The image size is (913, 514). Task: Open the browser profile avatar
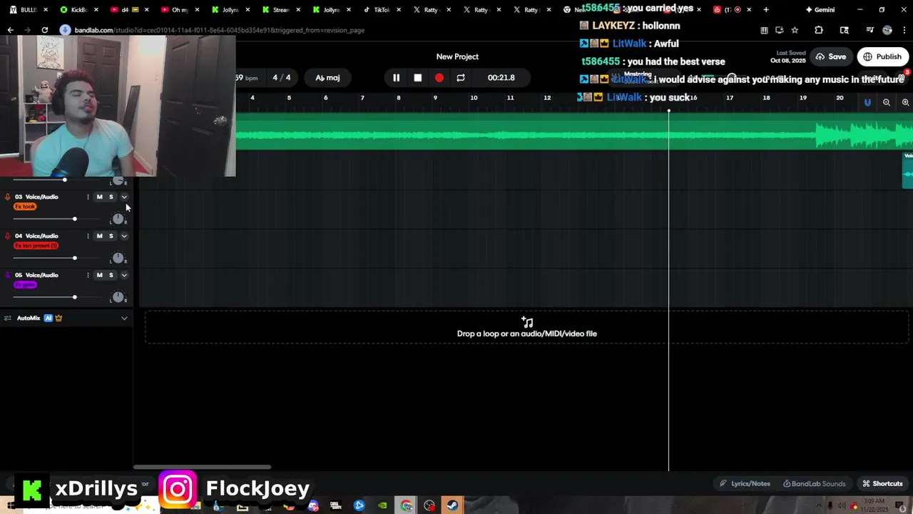pyautogui.click(x=887, y=30)
